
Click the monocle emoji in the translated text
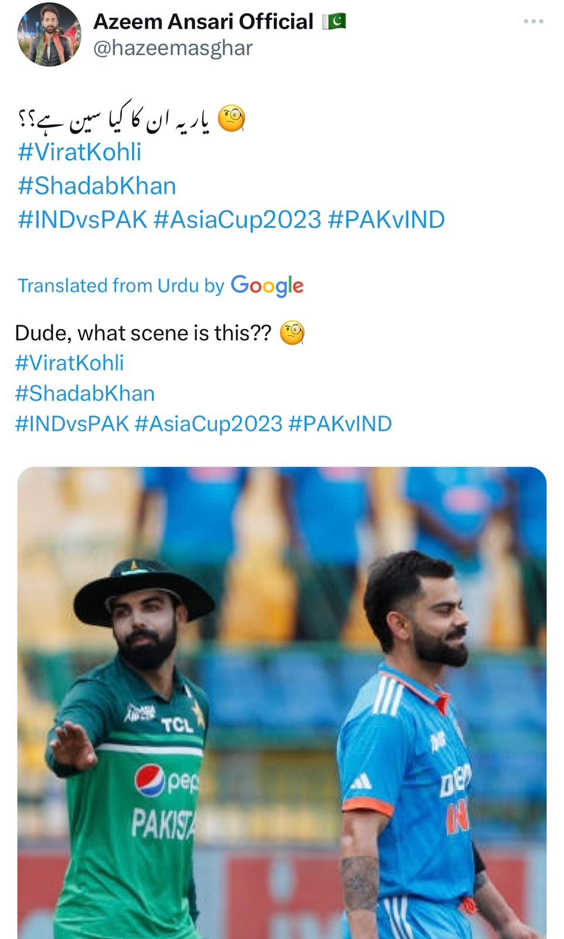292,333
